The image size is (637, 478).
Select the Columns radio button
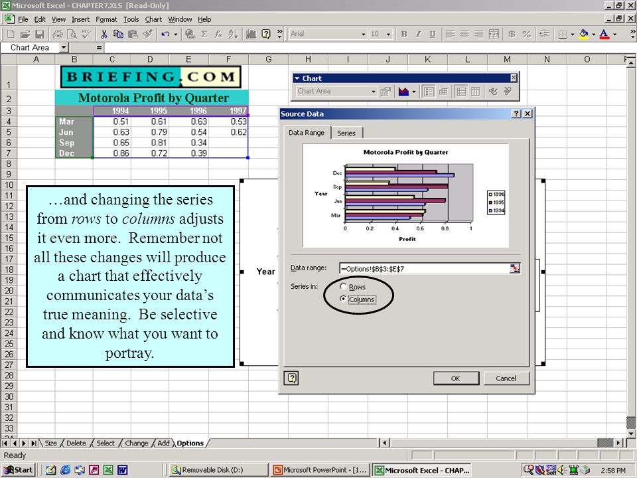pyautogui.click(x=343, y=299)
